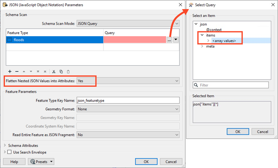The height and width of the screenshot is (168, 278).
Task: Open query browser with ellipsis button
Action: [x=169, y=40]
